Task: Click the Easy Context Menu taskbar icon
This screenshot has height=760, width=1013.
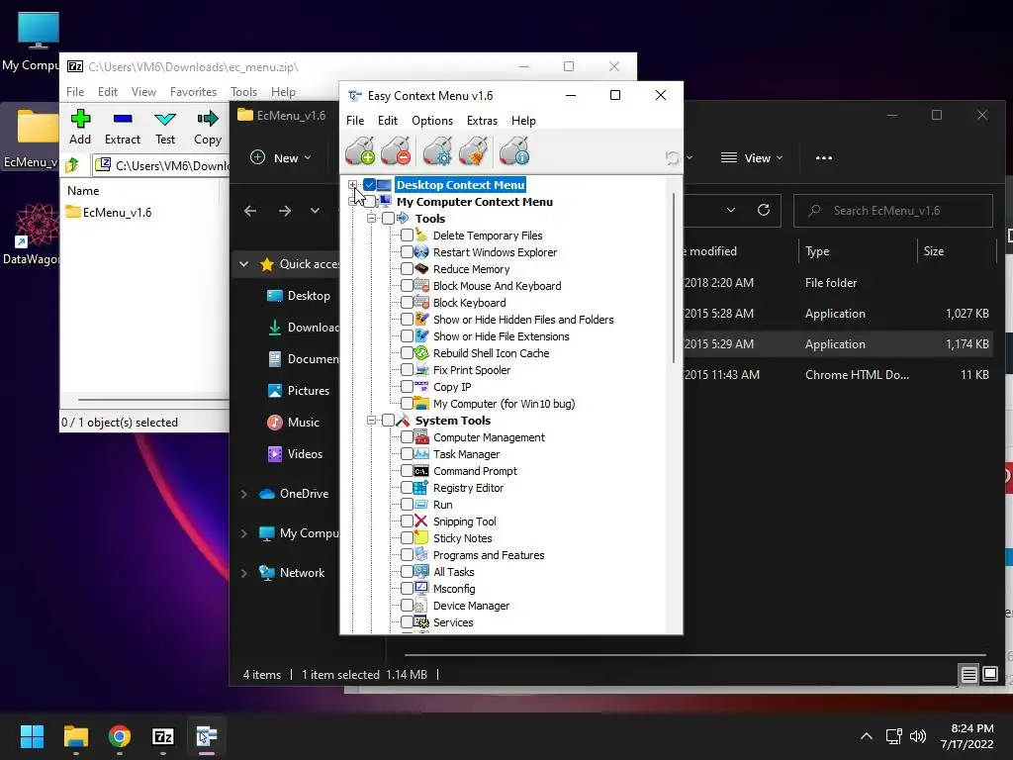Action: [207, 736]
